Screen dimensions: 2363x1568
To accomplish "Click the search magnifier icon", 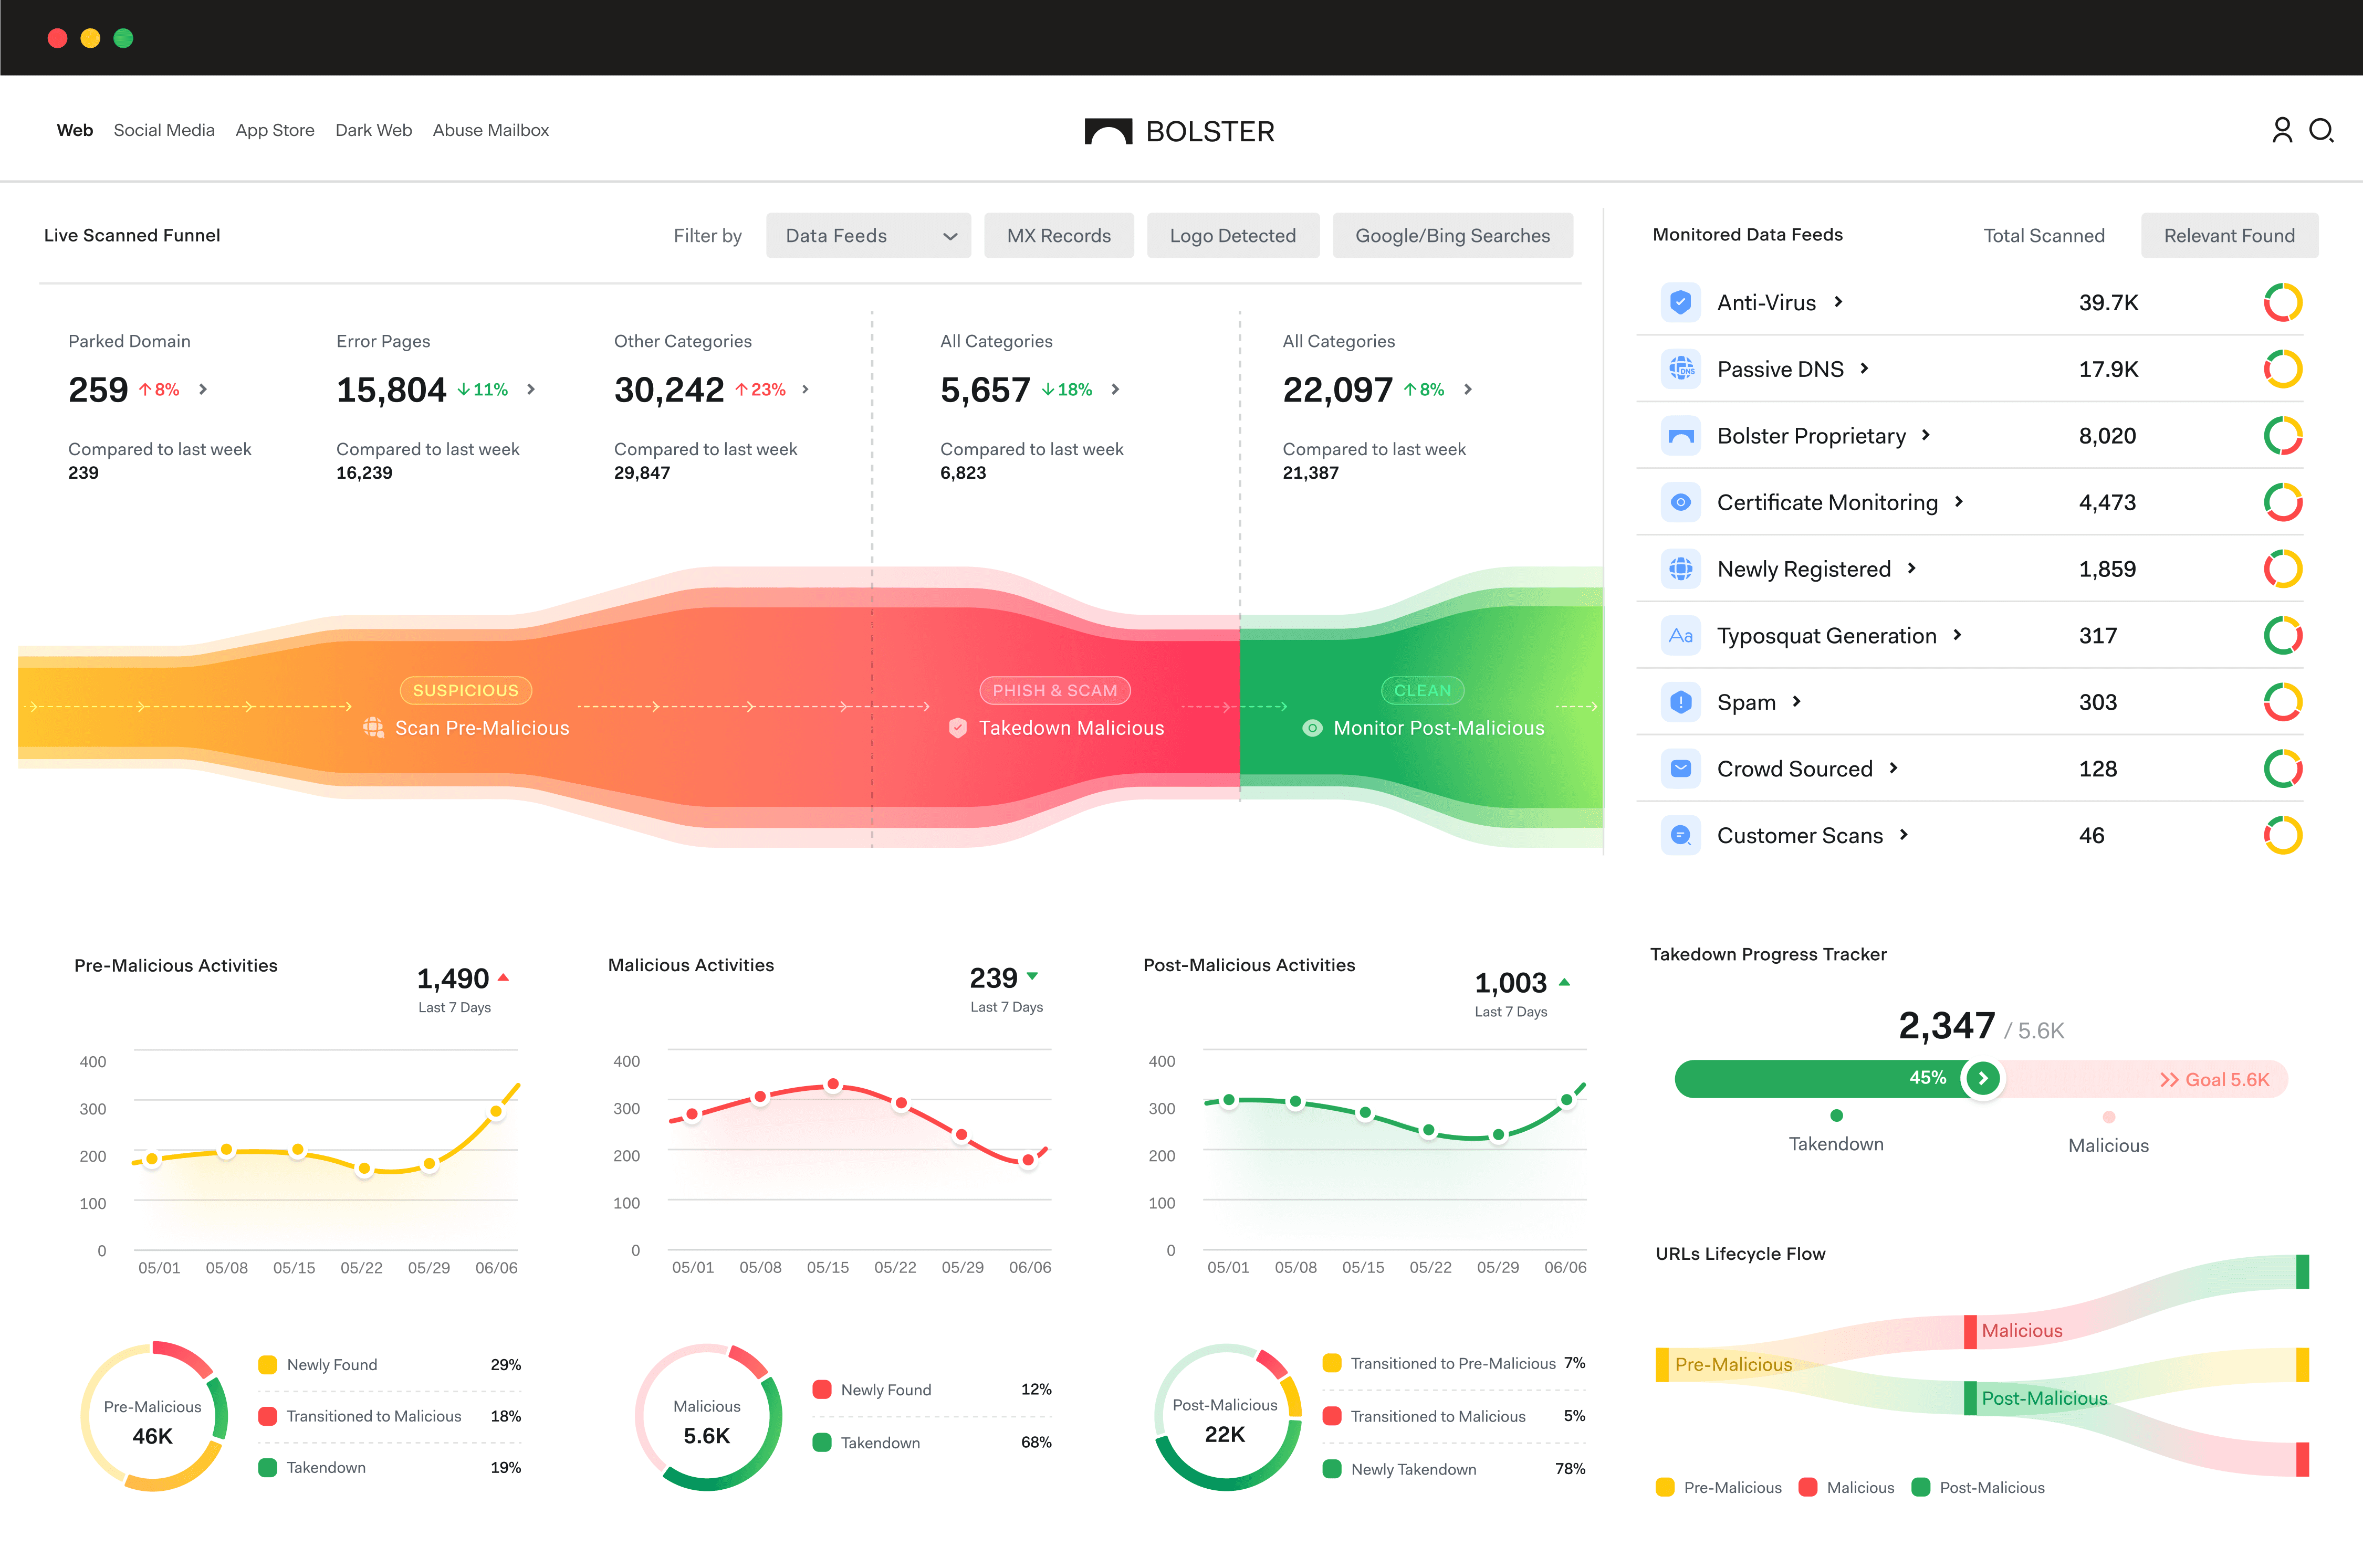I will [2321, 130].
